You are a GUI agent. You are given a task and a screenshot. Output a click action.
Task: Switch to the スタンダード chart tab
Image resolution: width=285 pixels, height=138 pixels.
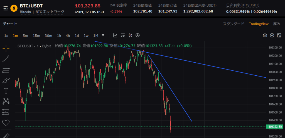233,24
